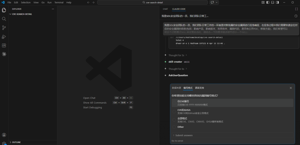Switch to the CHAT tab
300x145 pixels.
click(x=165, y=9)
